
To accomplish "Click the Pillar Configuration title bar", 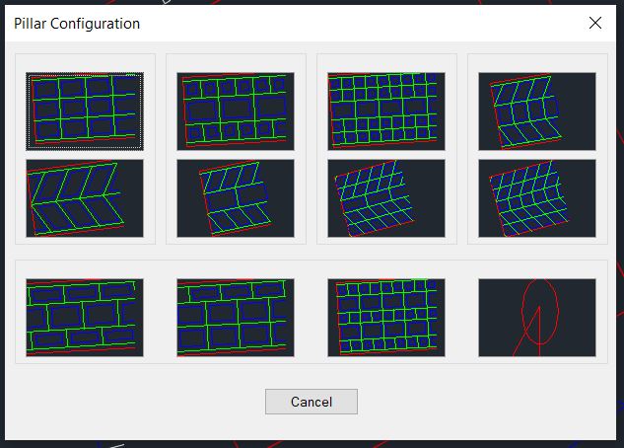I will (296, 23).
